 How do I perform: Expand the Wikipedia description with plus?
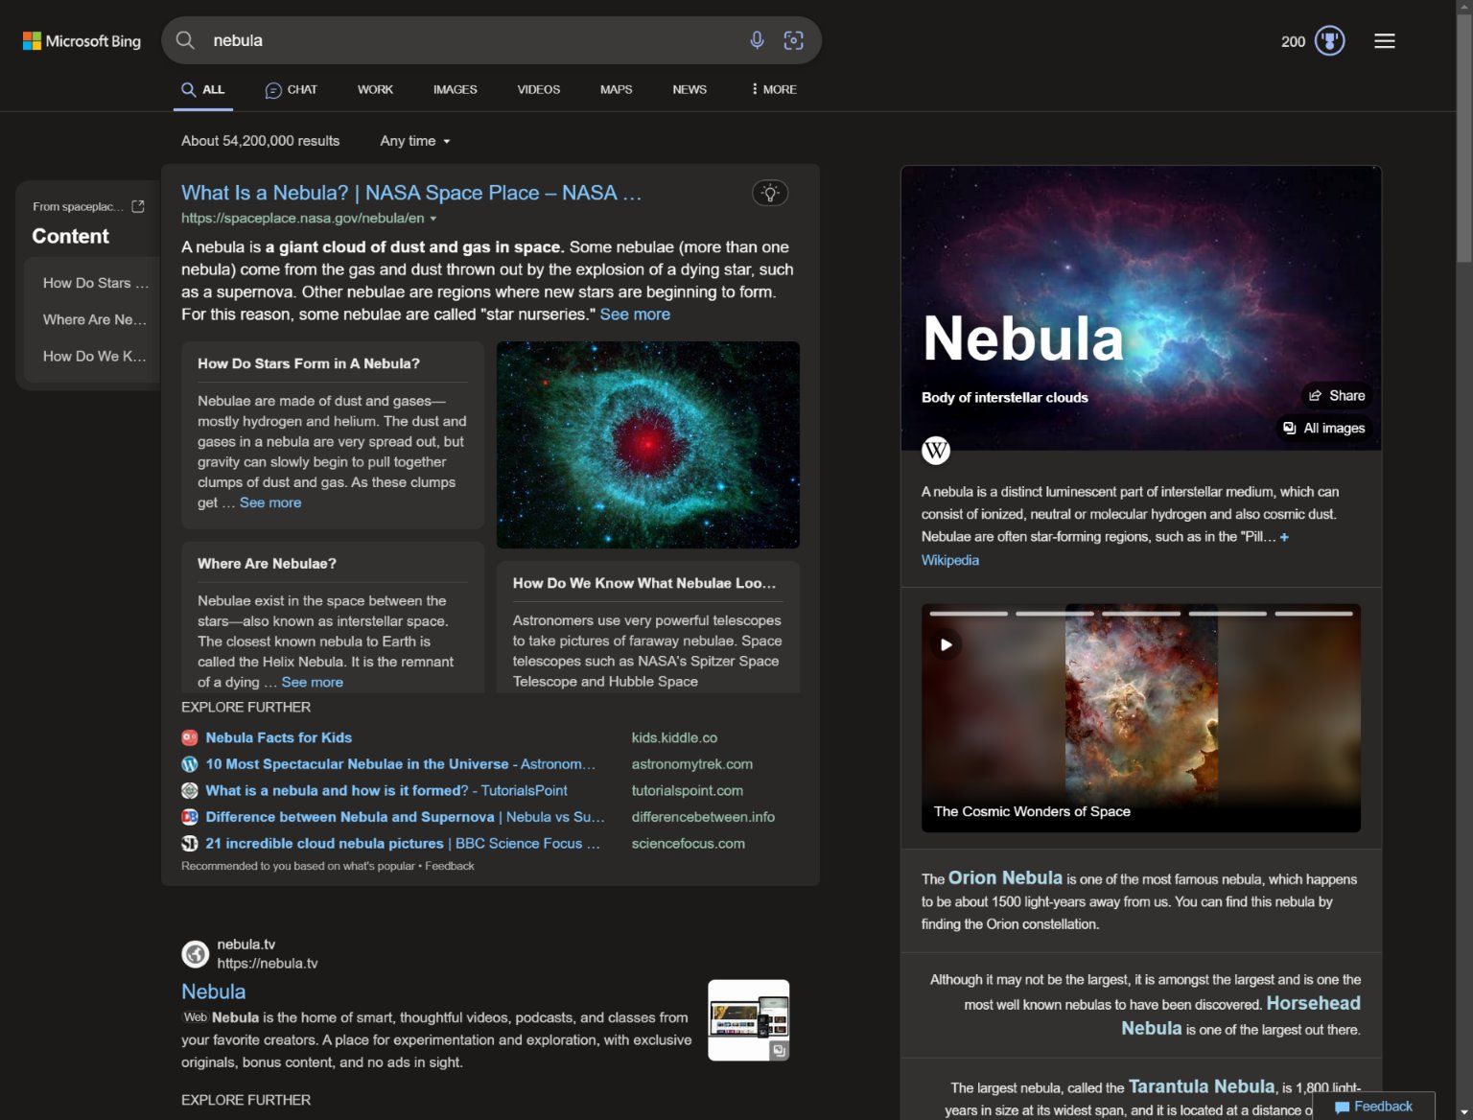click(x=1284, y=537)
